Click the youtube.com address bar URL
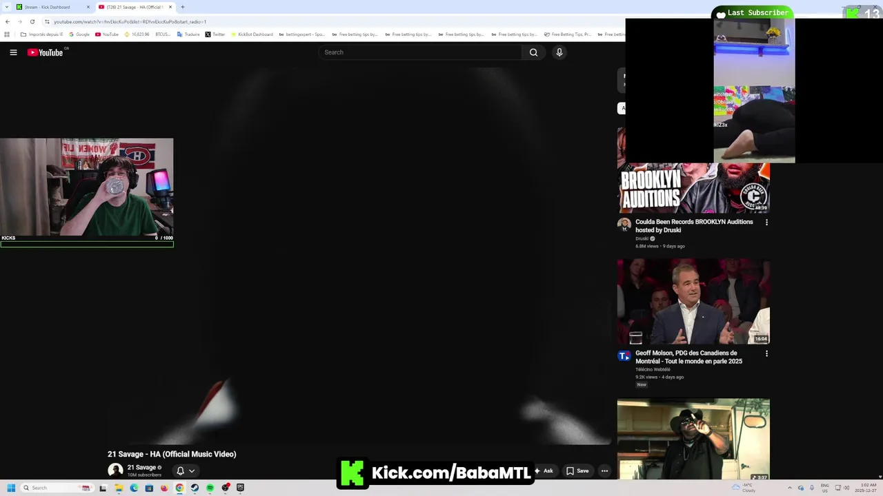This screenshot has width=883, height=496. pyautogui.click(x=130, y=21)
